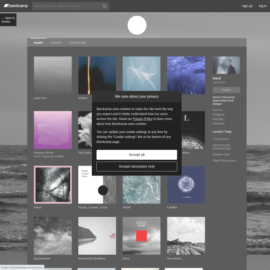
Task: Click the Bandcamp logo
Action: tap(16, 6)
